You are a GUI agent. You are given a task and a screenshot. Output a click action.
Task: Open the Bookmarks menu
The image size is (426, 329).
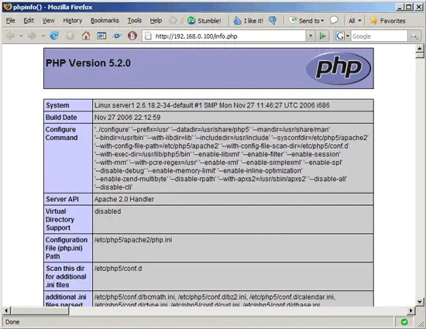click(105, 21)
